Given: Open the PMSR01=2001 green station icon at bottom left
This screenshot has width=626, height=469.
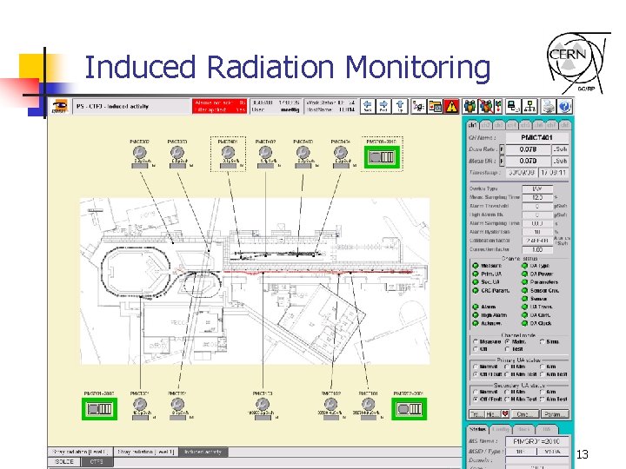Looking at the screenshot, I should (99, 409).
